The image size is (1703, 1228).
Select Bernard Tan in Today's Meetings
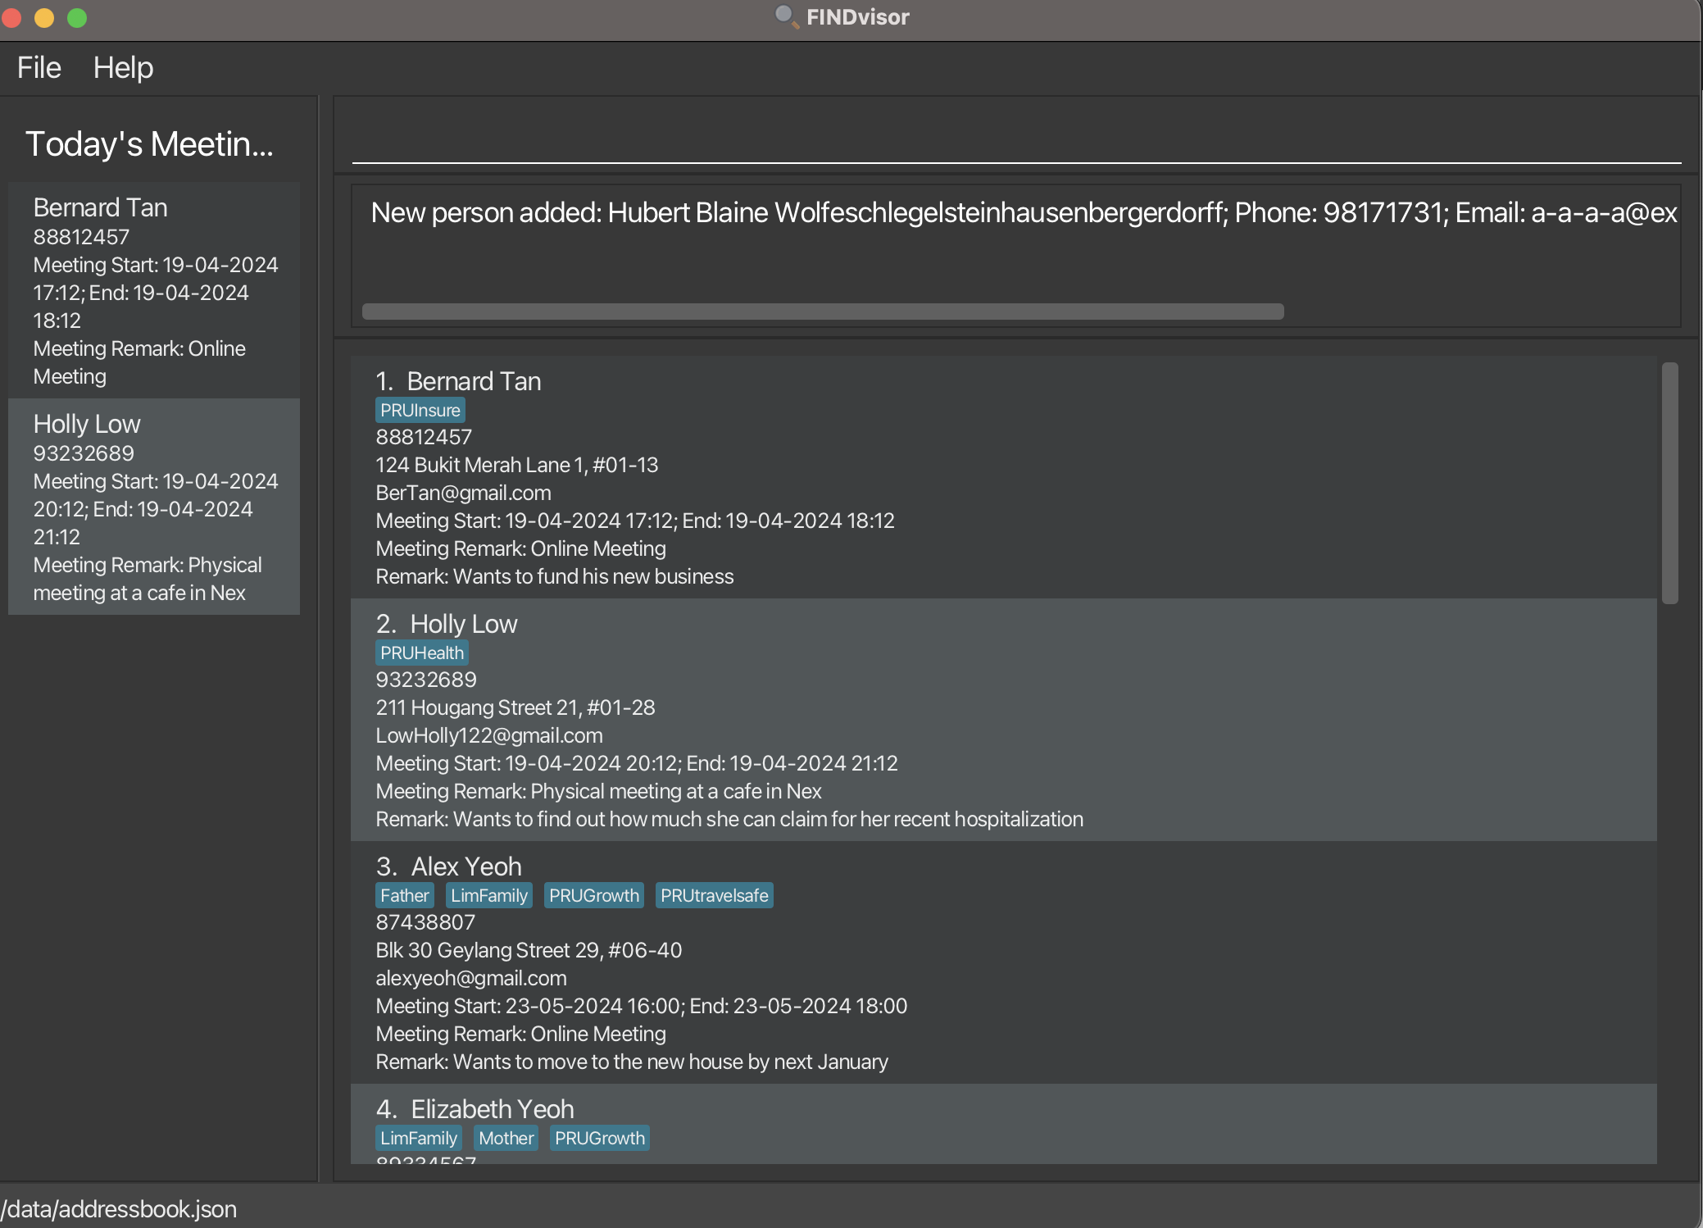point(154,290)
